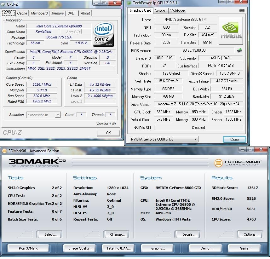This screenshot has width=270, height=259.
Task: Click the Run 3DMark button
Action: click(x=28, y=248)
